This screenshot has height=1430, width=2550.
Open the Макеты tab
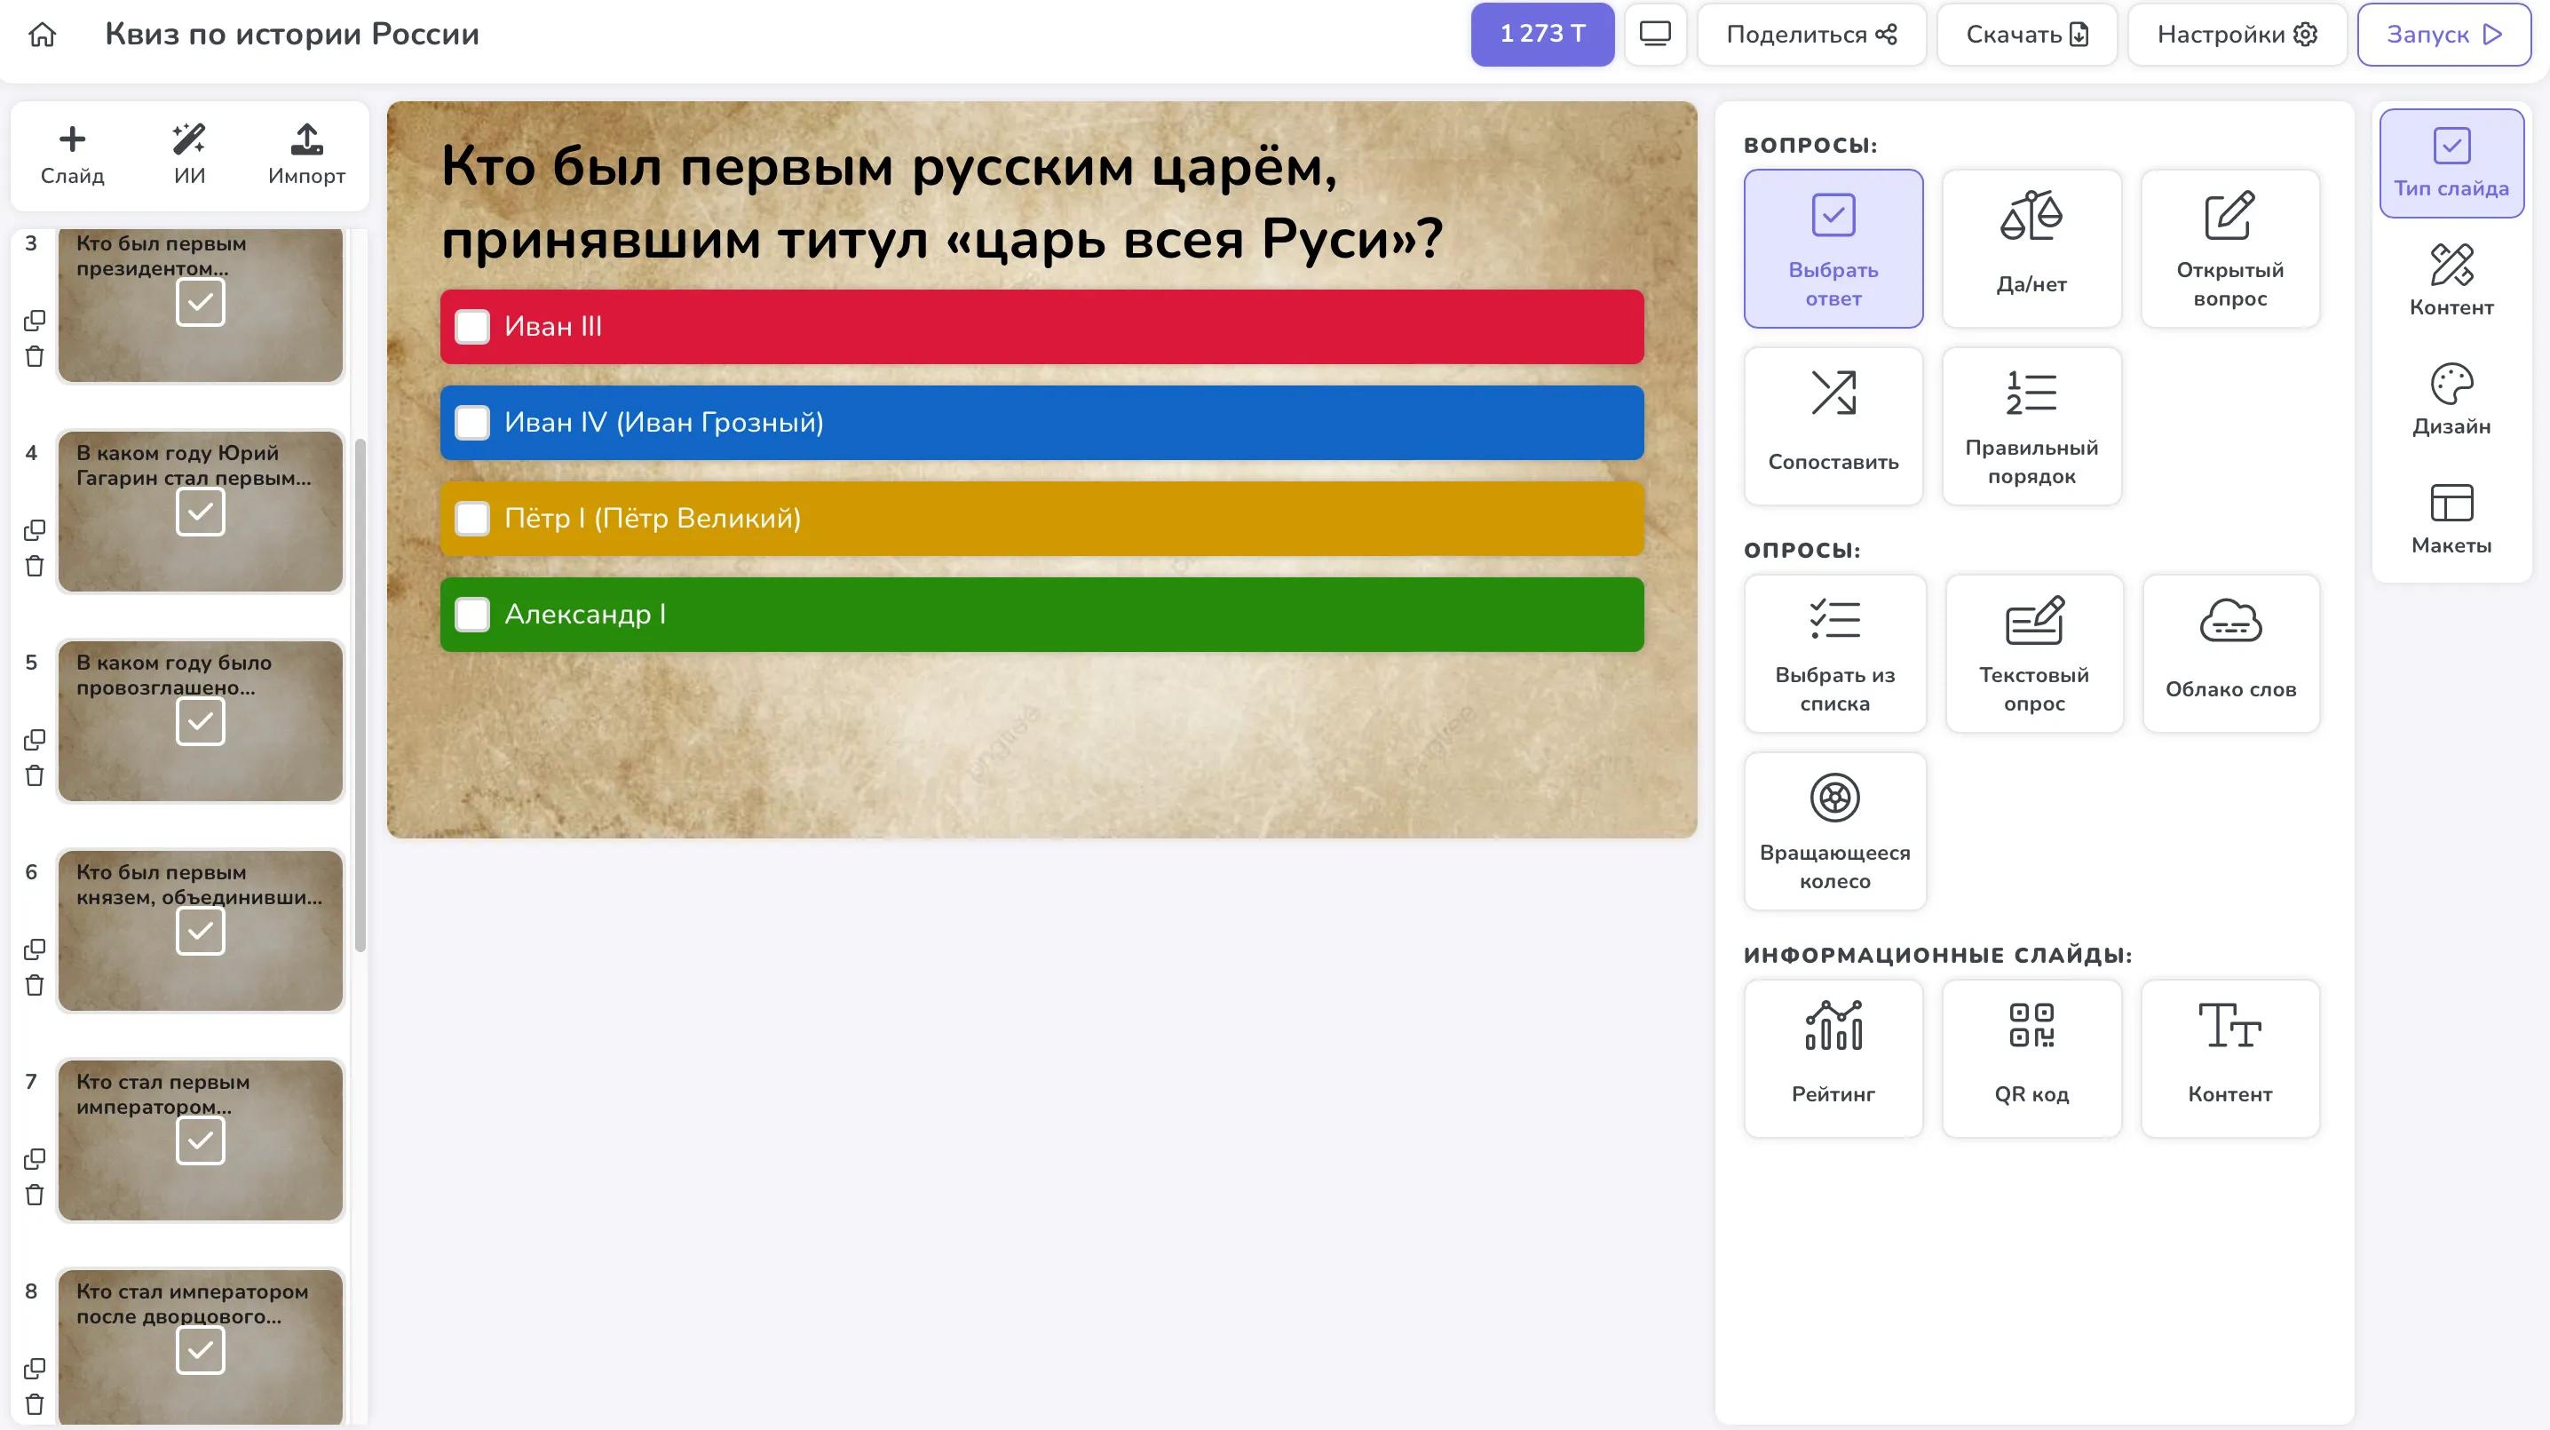2451,518
